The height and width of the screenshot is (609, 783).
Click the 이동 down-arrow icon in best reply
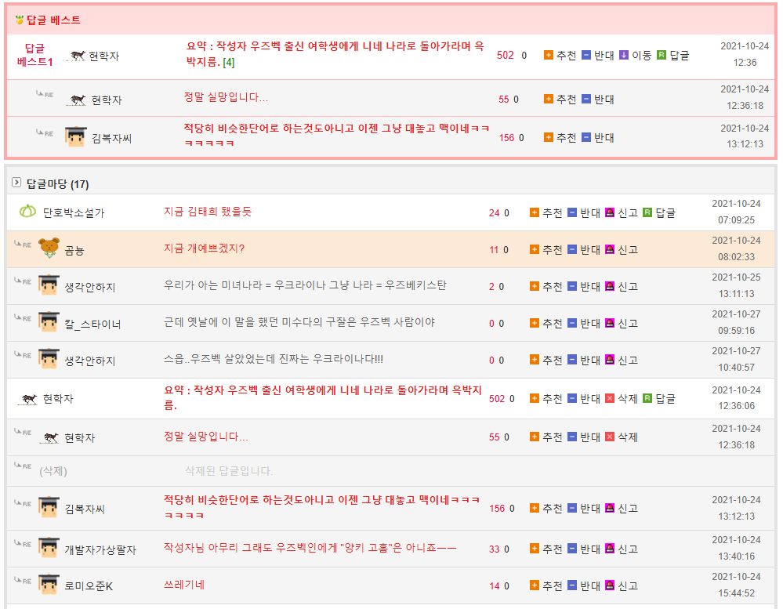click(624, 56)
